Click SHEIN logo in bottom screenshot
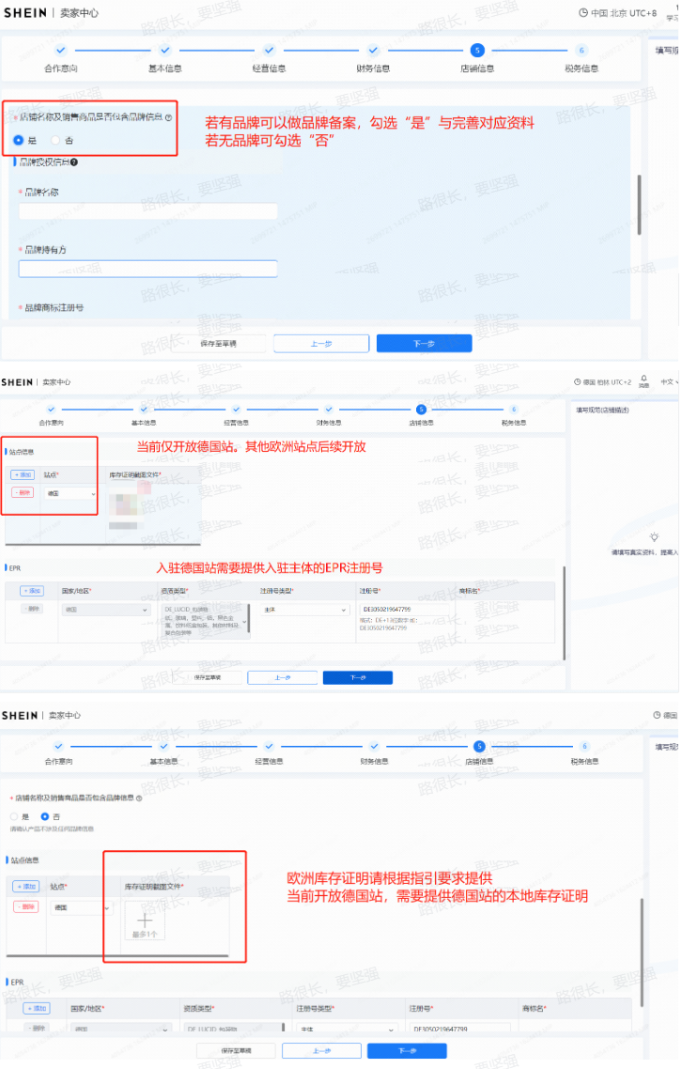682x1069 pixels. tap(20, 715)
